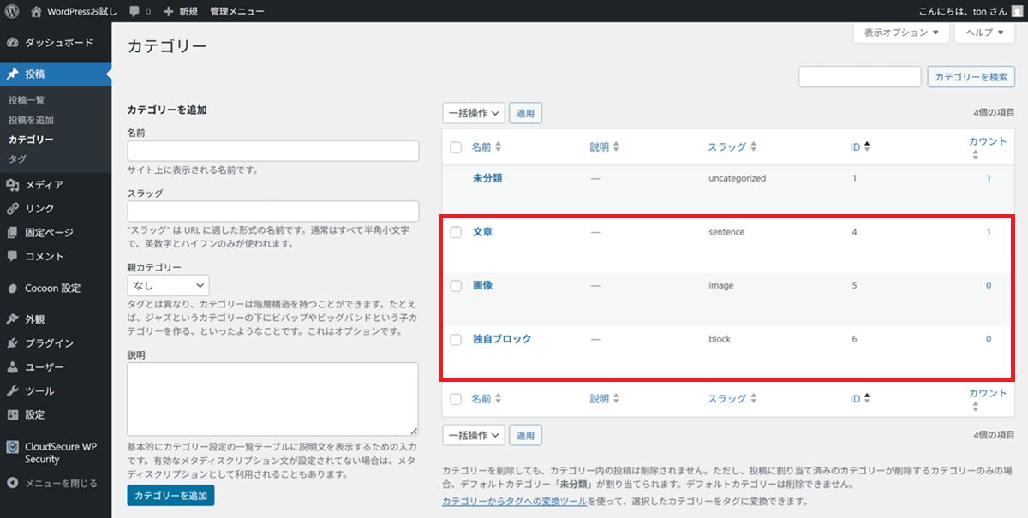Open the top 一括操作 dropdown
Image resolution: width=1028 pixels, height=518 pixels.
[473, 113]
